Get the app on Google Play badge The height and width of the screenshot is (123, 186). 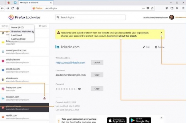(140, 120)
